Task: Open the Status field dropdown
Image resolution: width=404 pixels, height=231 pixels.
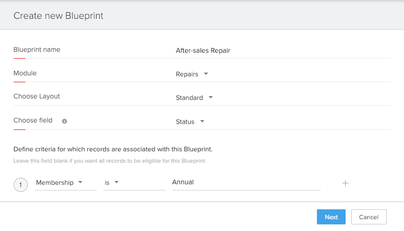Action: 190,122
